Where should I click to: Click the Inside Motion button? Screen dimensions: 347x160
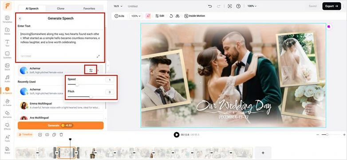click(x=195, y=16)
